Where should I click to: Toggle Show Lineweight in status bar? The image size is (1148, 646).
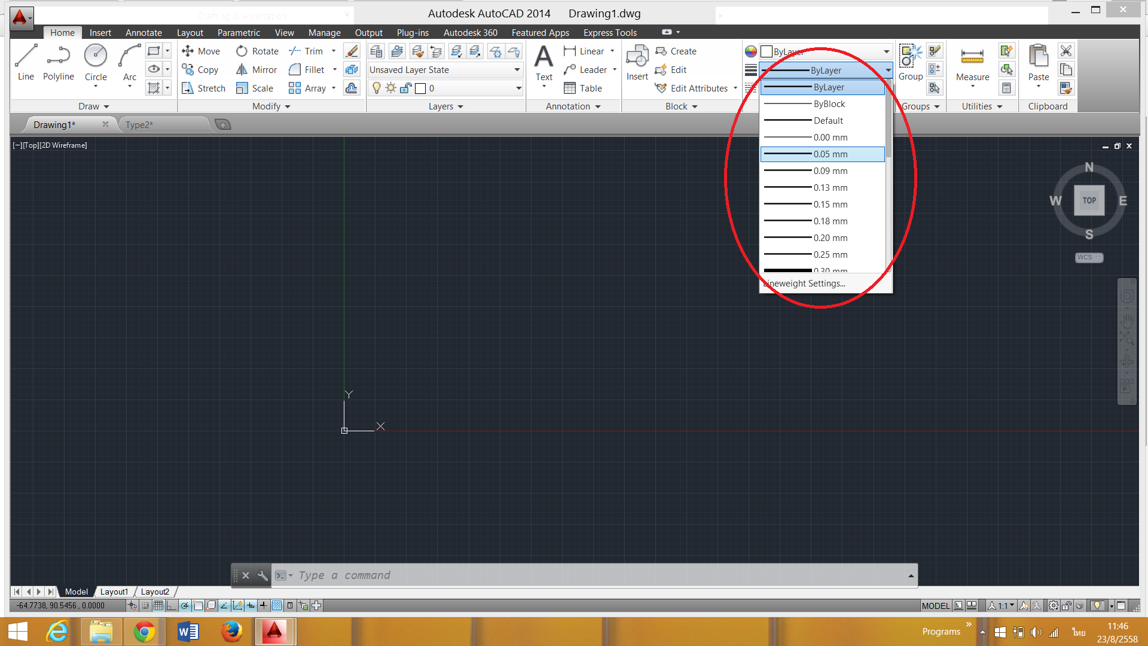click(264, 605)
